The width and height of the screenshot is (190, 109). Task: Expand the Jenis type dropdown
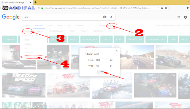click(73, 31)
